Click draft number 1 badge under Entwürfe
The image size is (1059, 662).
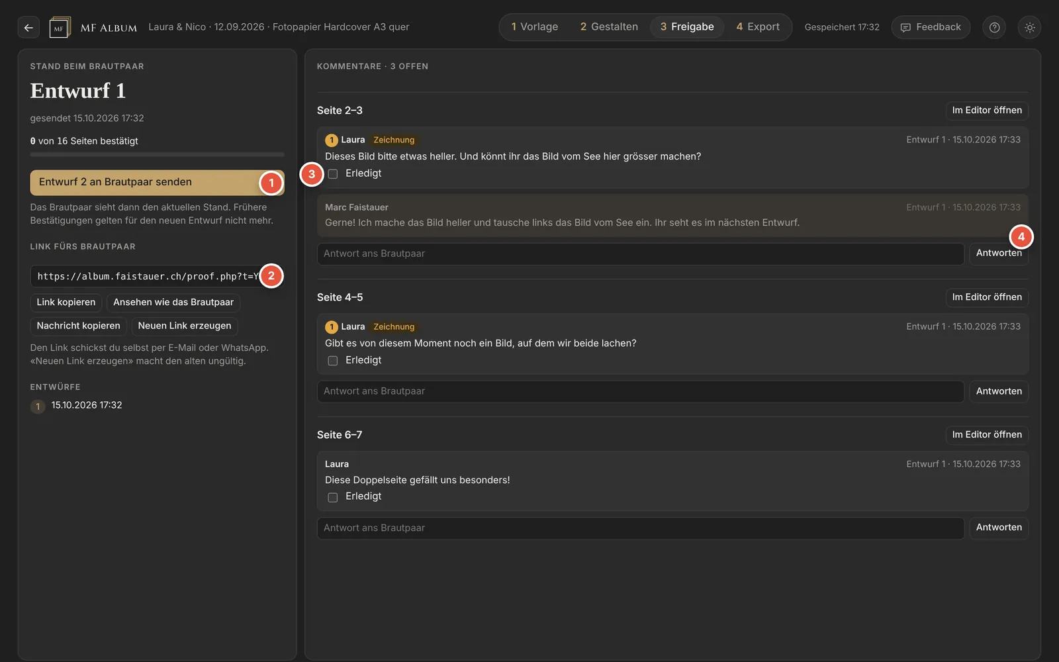tap(38, 406)
